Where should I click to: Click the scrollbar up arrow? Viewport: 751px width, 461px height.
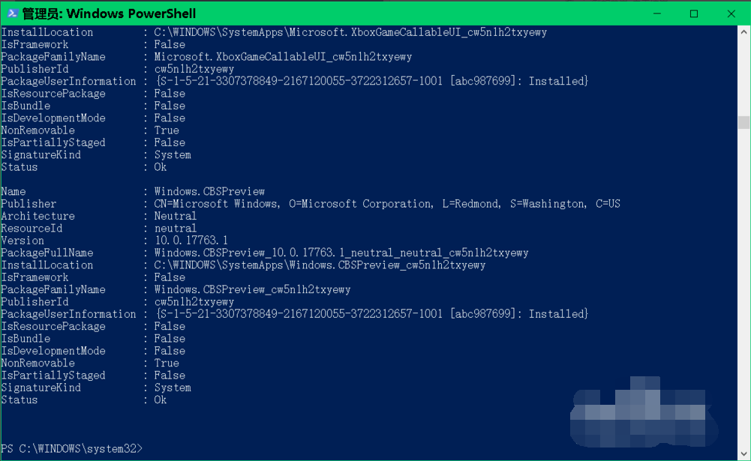click(743, 32)
